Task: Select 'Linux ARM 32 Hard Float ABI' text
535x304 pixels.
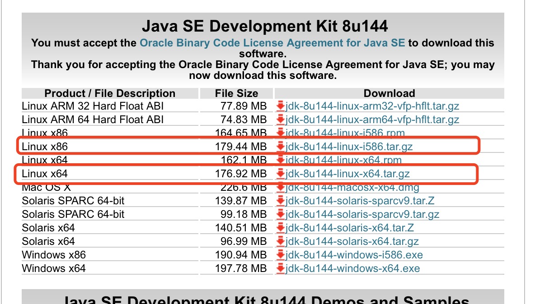Action: tap(93, 106)
